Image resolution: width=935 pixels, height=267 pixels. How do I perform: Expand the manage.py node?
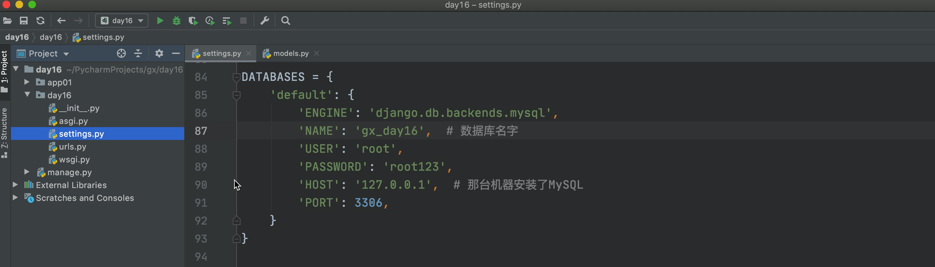click(27, 172)
